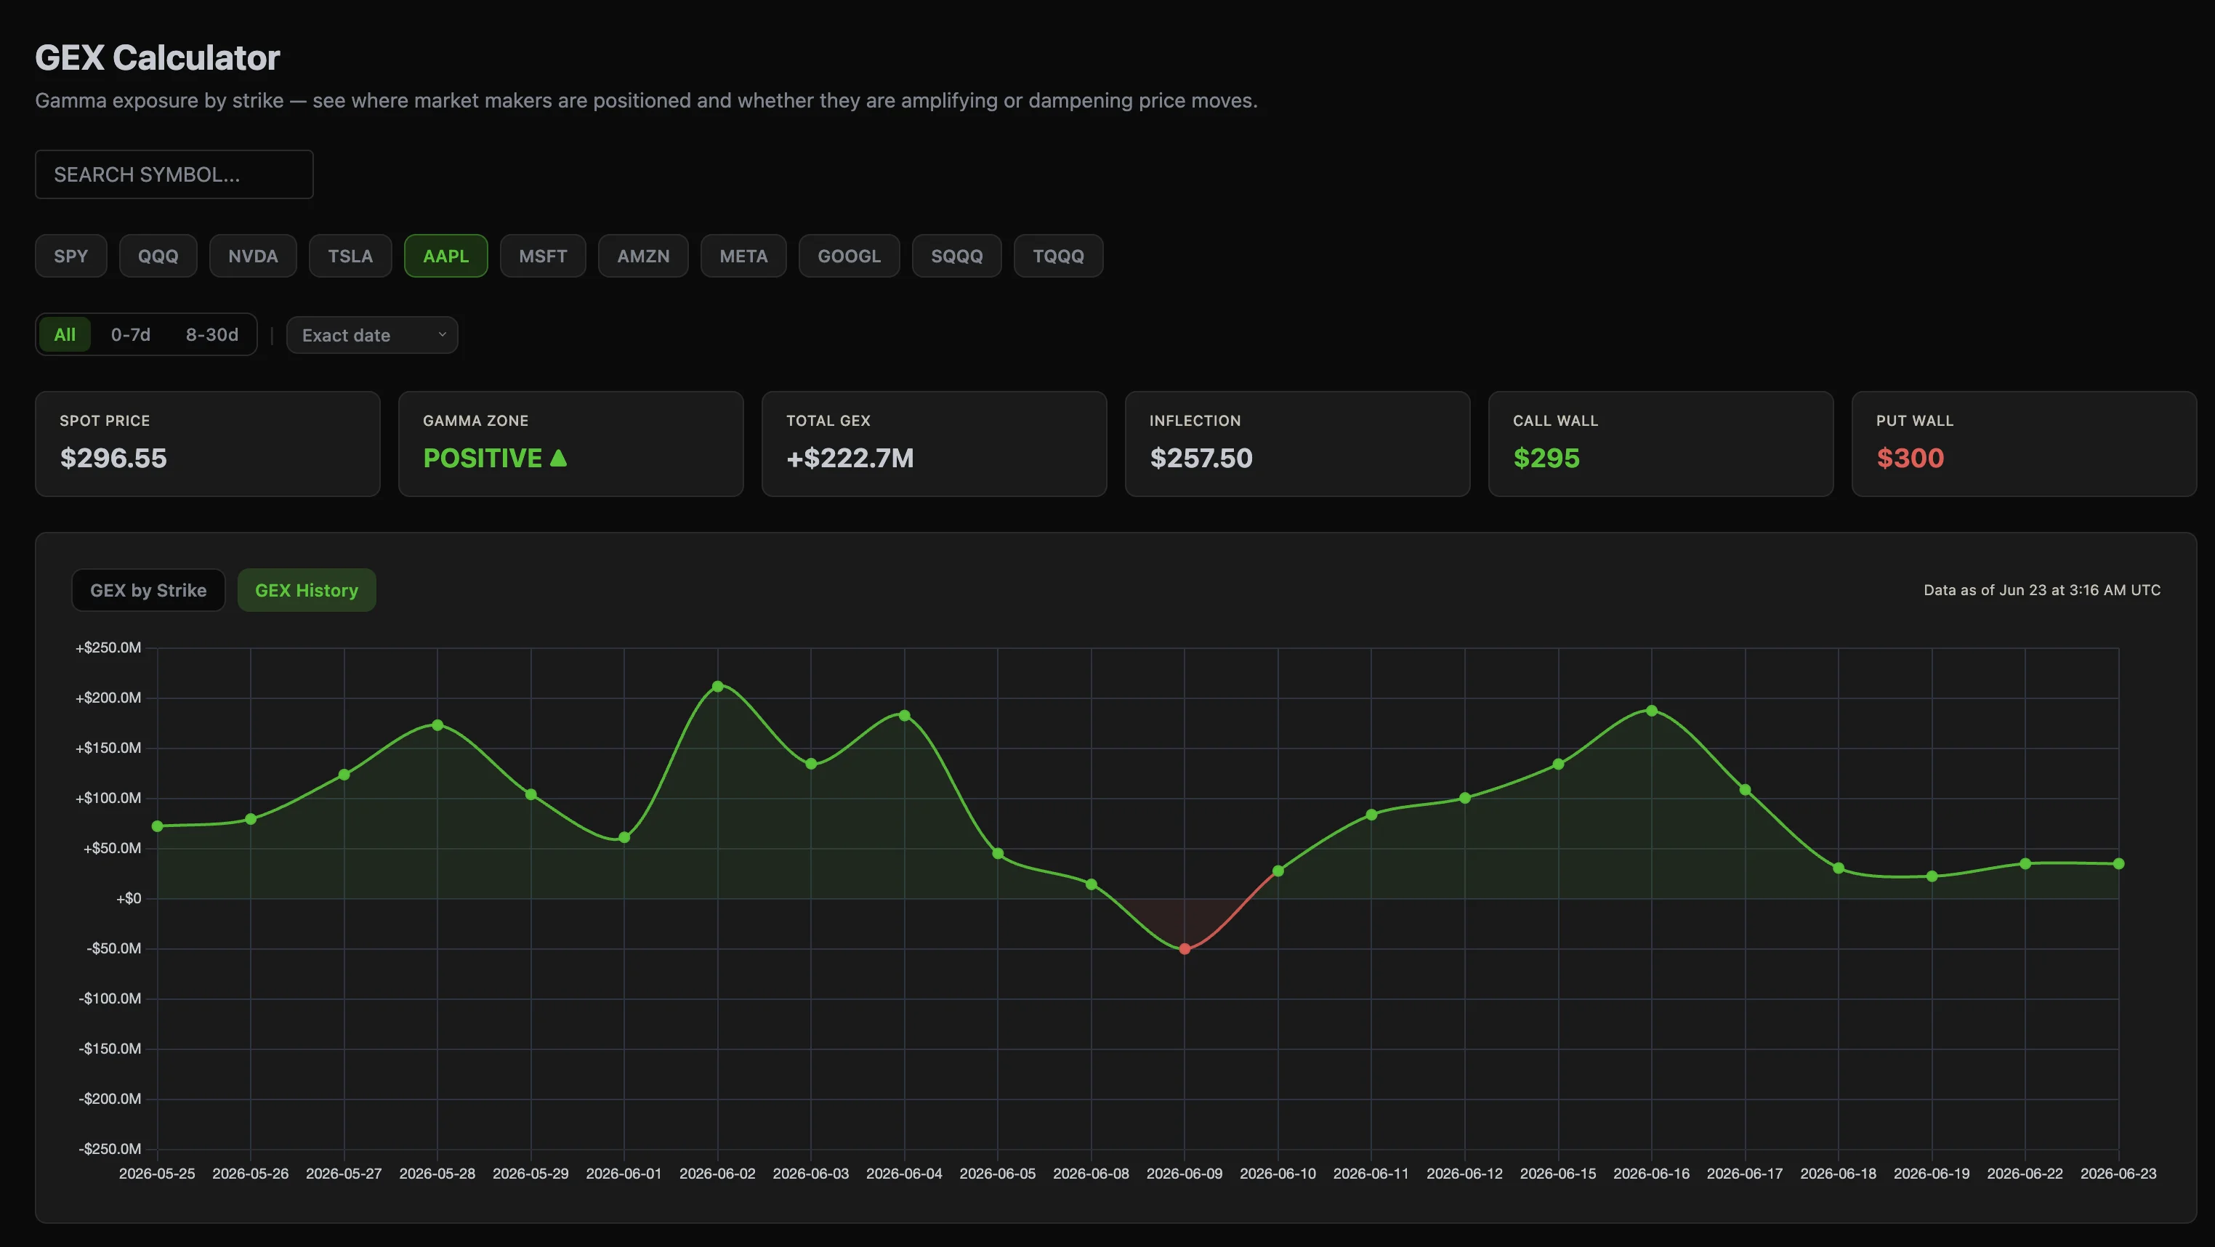Click the peak data point on 2026-06-02
The width and height of the screenshot is (2215, 1247).
coord(717,686)
